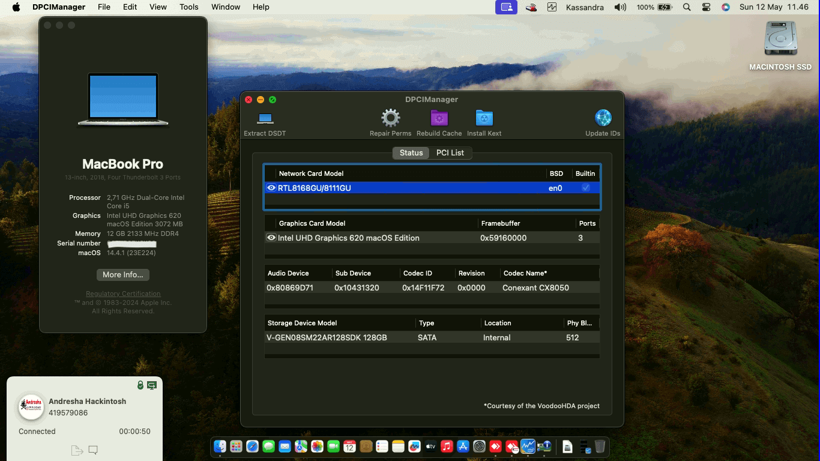
Task: Click the green lock icon in AnyDesk panel
Action: coord(140,385)
